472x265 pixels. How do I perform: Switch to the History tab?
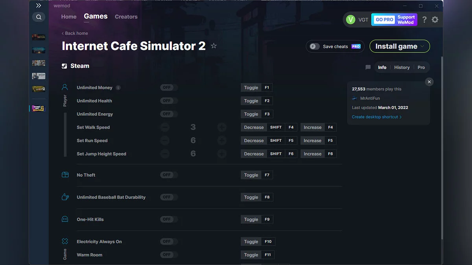click(x=402, y=67)
